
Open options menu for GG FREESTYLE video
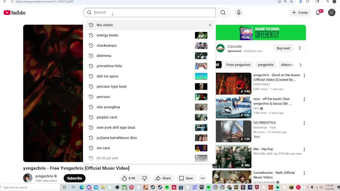point(304,123)
